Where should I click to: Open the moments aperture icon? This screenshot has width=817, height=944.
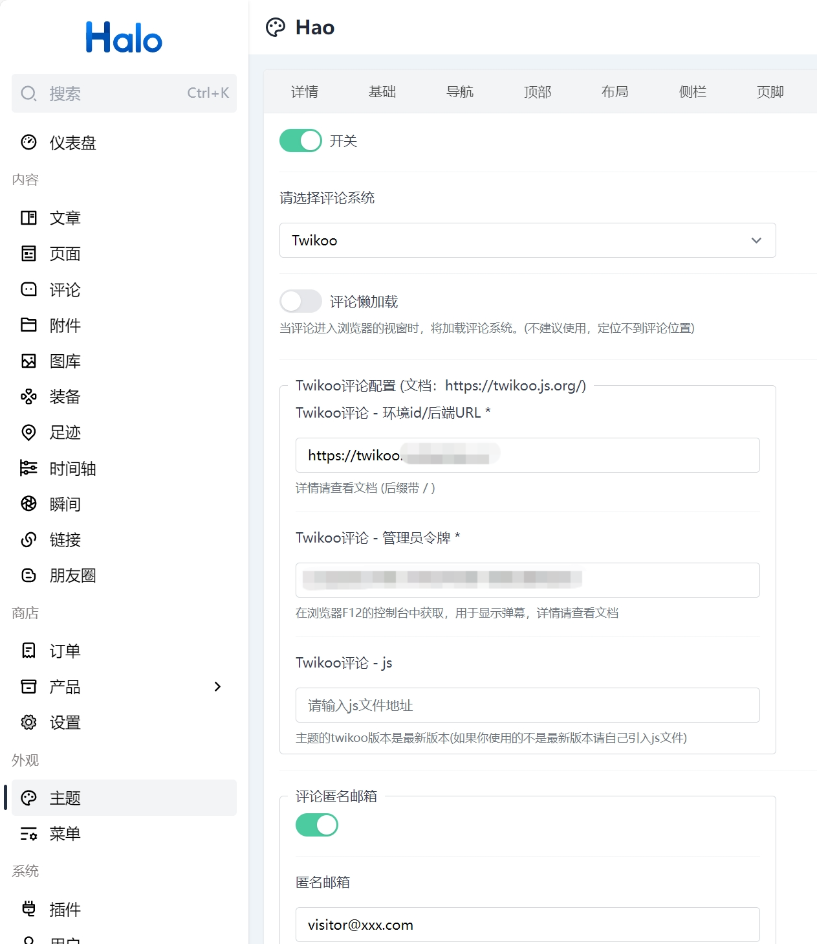[x=28, y=504]
